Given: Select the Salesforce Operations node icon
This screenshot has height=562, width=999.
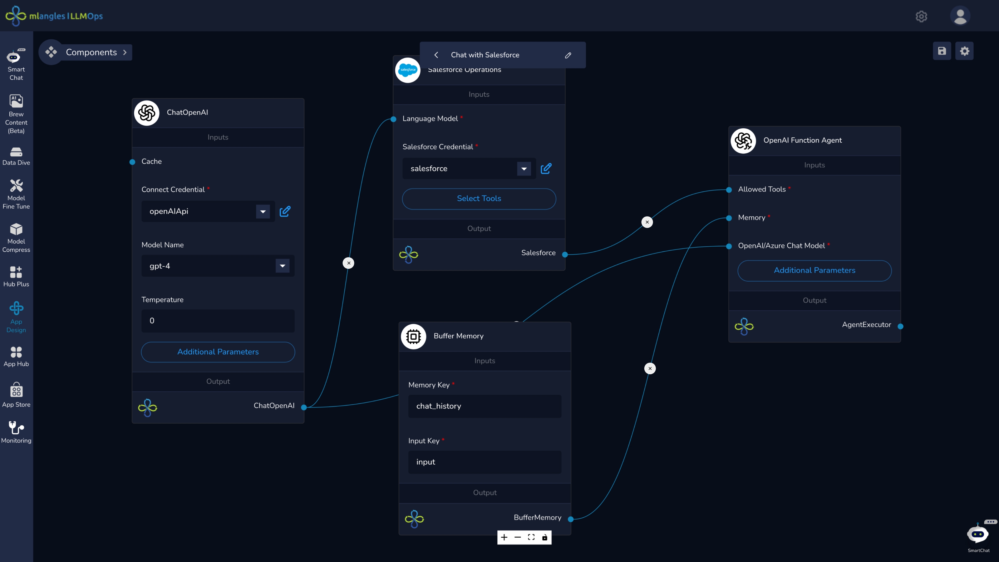Looking at the screenshot, I should point(408,70).
